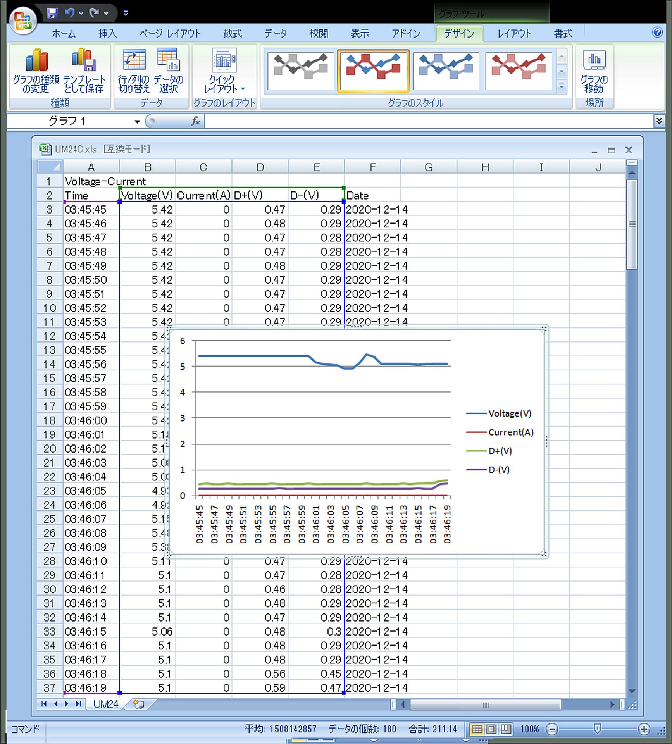
Task: Click the horizontal scrollbar thumb
Action: click(x=486, y=704)
